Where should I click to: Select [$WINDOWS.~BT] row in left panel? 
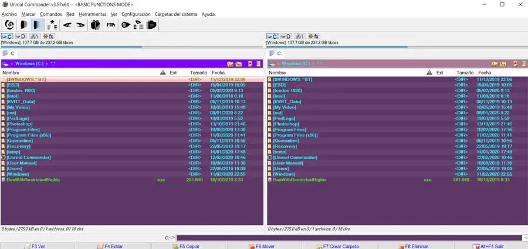pos(131,80)
